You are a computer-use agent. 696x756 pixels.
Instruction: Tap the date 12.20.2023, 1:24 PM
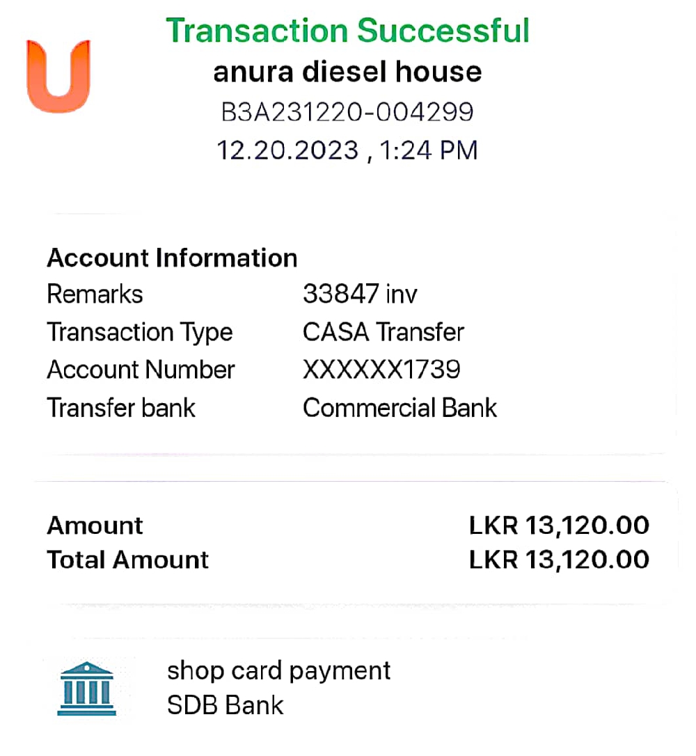tap(347, 150)
